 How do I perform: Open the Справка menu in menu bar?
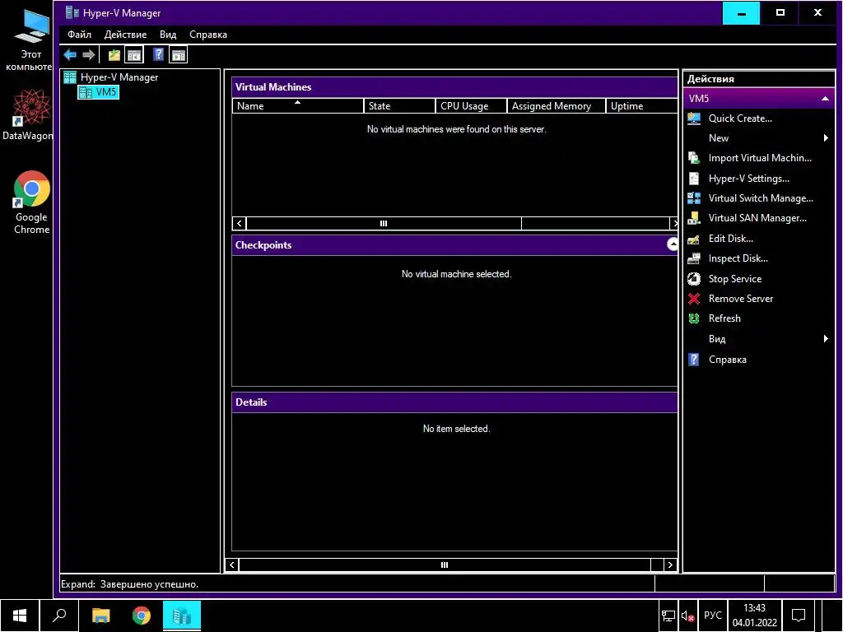208,35
